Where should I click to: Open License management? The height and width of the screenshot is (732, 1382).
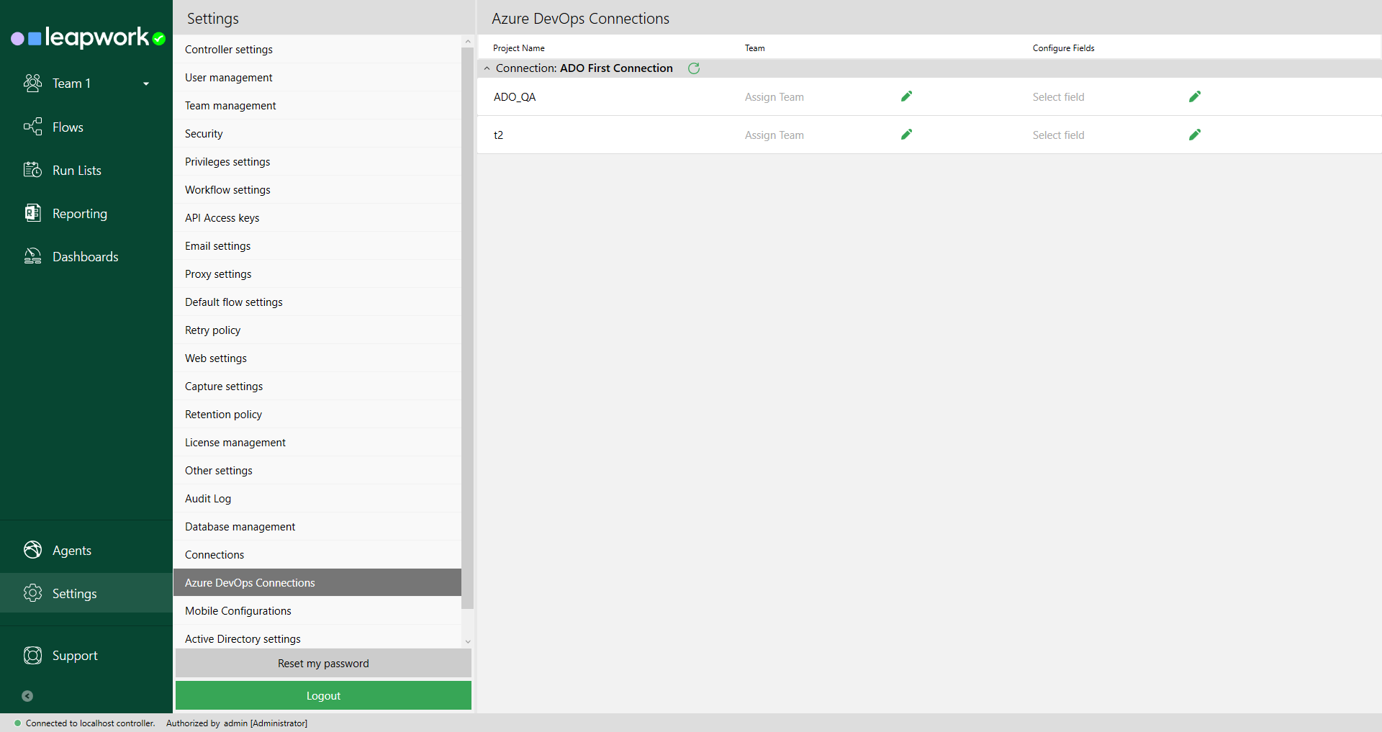317,443
